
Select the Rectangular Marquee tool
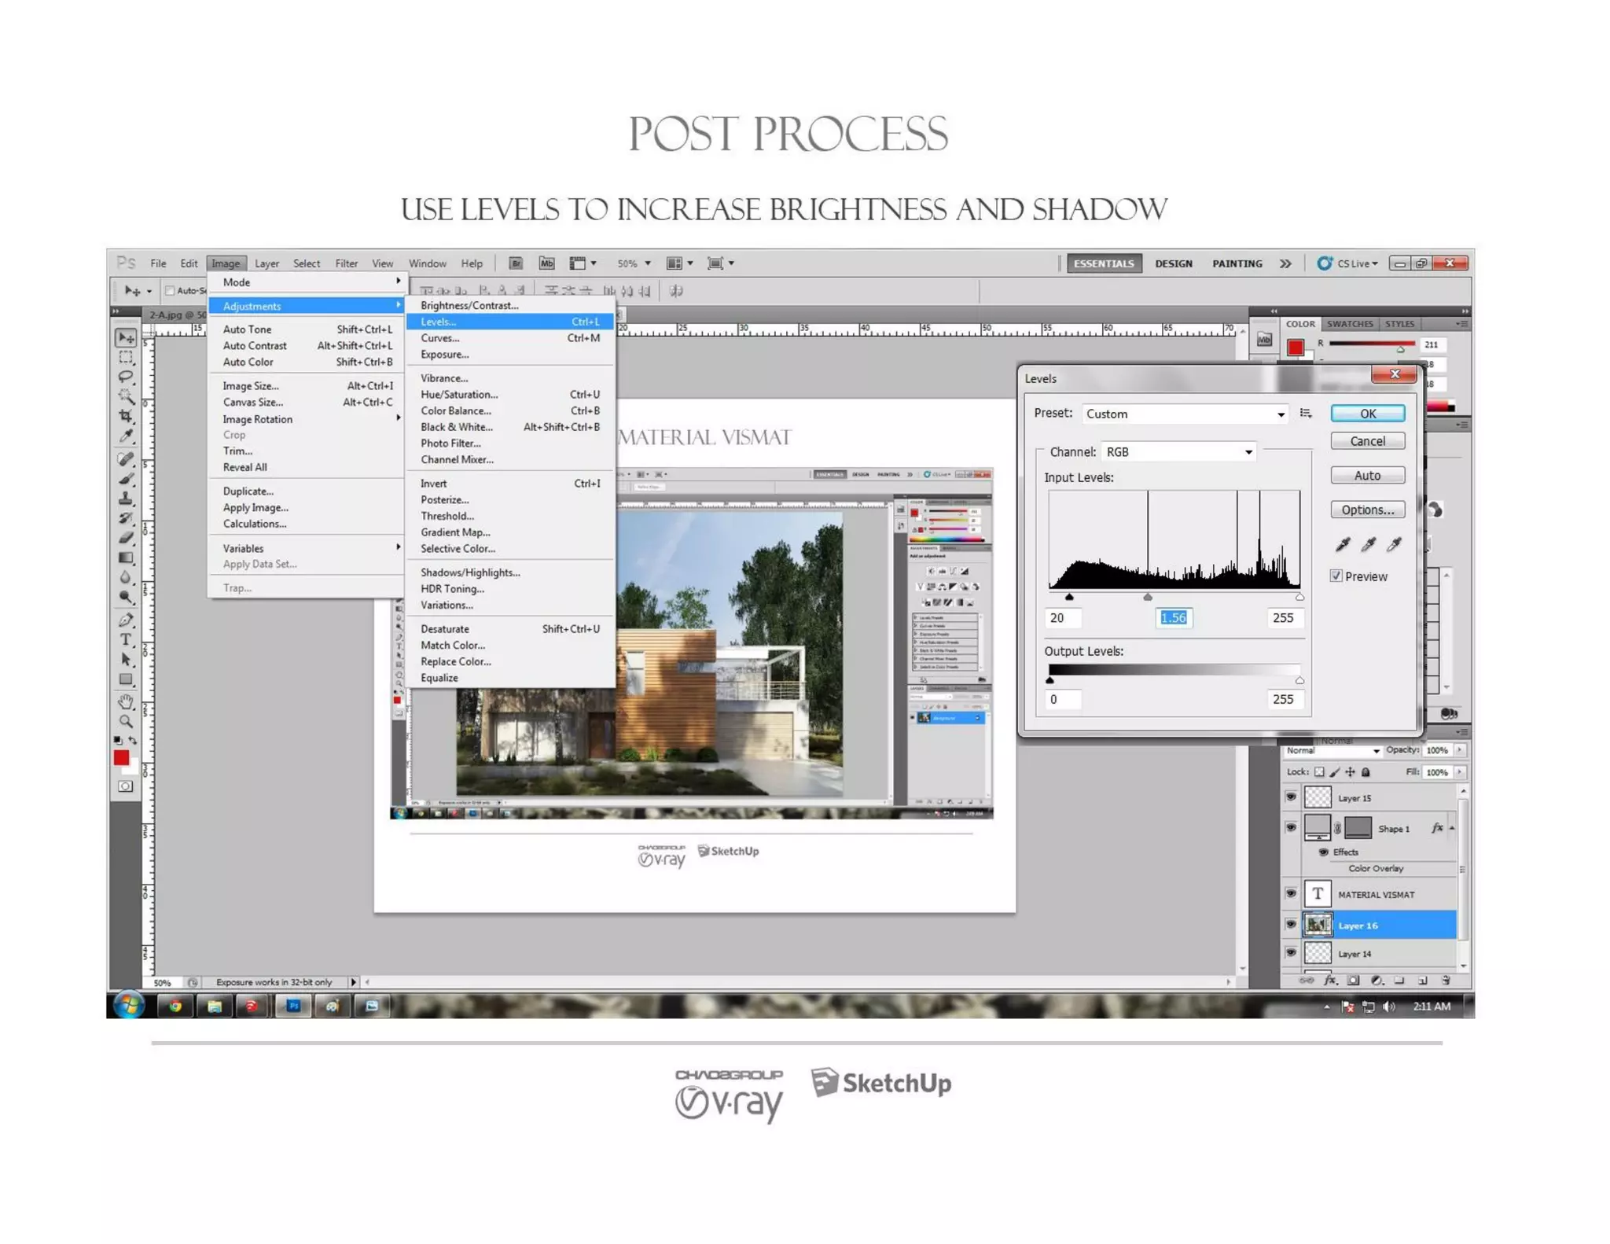126,358
